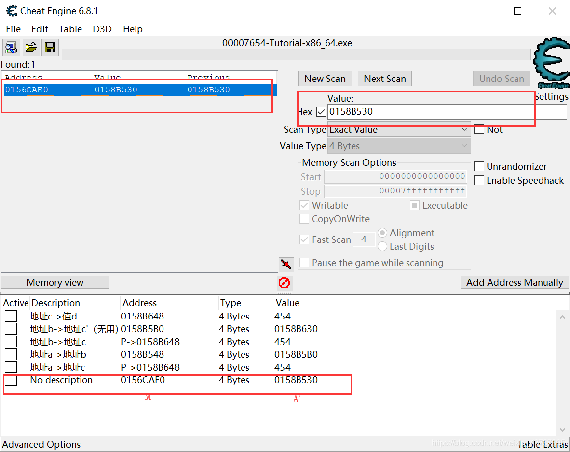
Task: Click value 0158B5B0 of 地址a->地址b
Action: coord(296,354)
